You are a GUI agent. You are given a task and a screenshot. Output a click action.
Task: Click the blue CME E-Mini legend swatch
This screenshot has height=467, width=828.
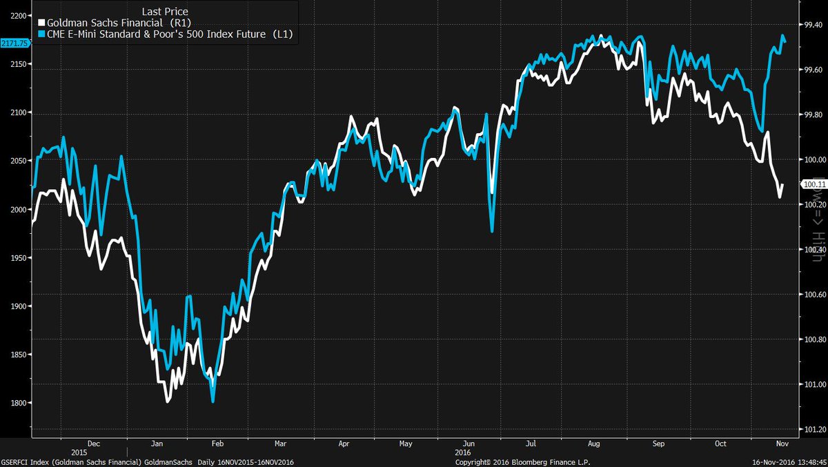[x=41, y=34]
